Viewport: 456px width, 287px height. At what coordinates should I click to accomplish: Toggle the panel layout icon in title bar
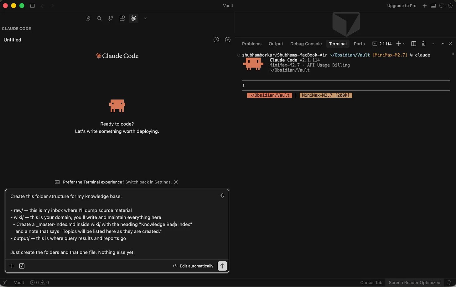click(433, 6)
